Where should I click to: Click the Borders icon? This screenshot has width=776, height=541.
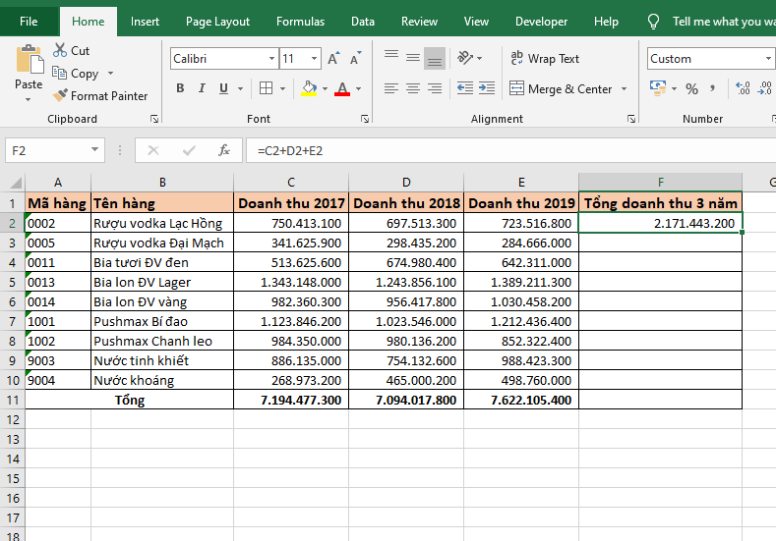pos(267,89)
